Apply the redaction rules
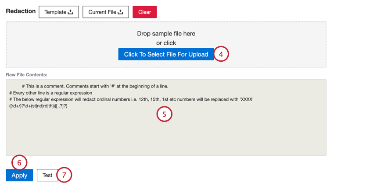 pyautogui.click(x=19, y=175)
